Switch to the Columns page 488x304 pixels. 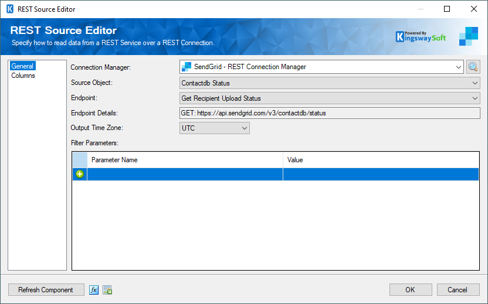click(x=23, y=76)
